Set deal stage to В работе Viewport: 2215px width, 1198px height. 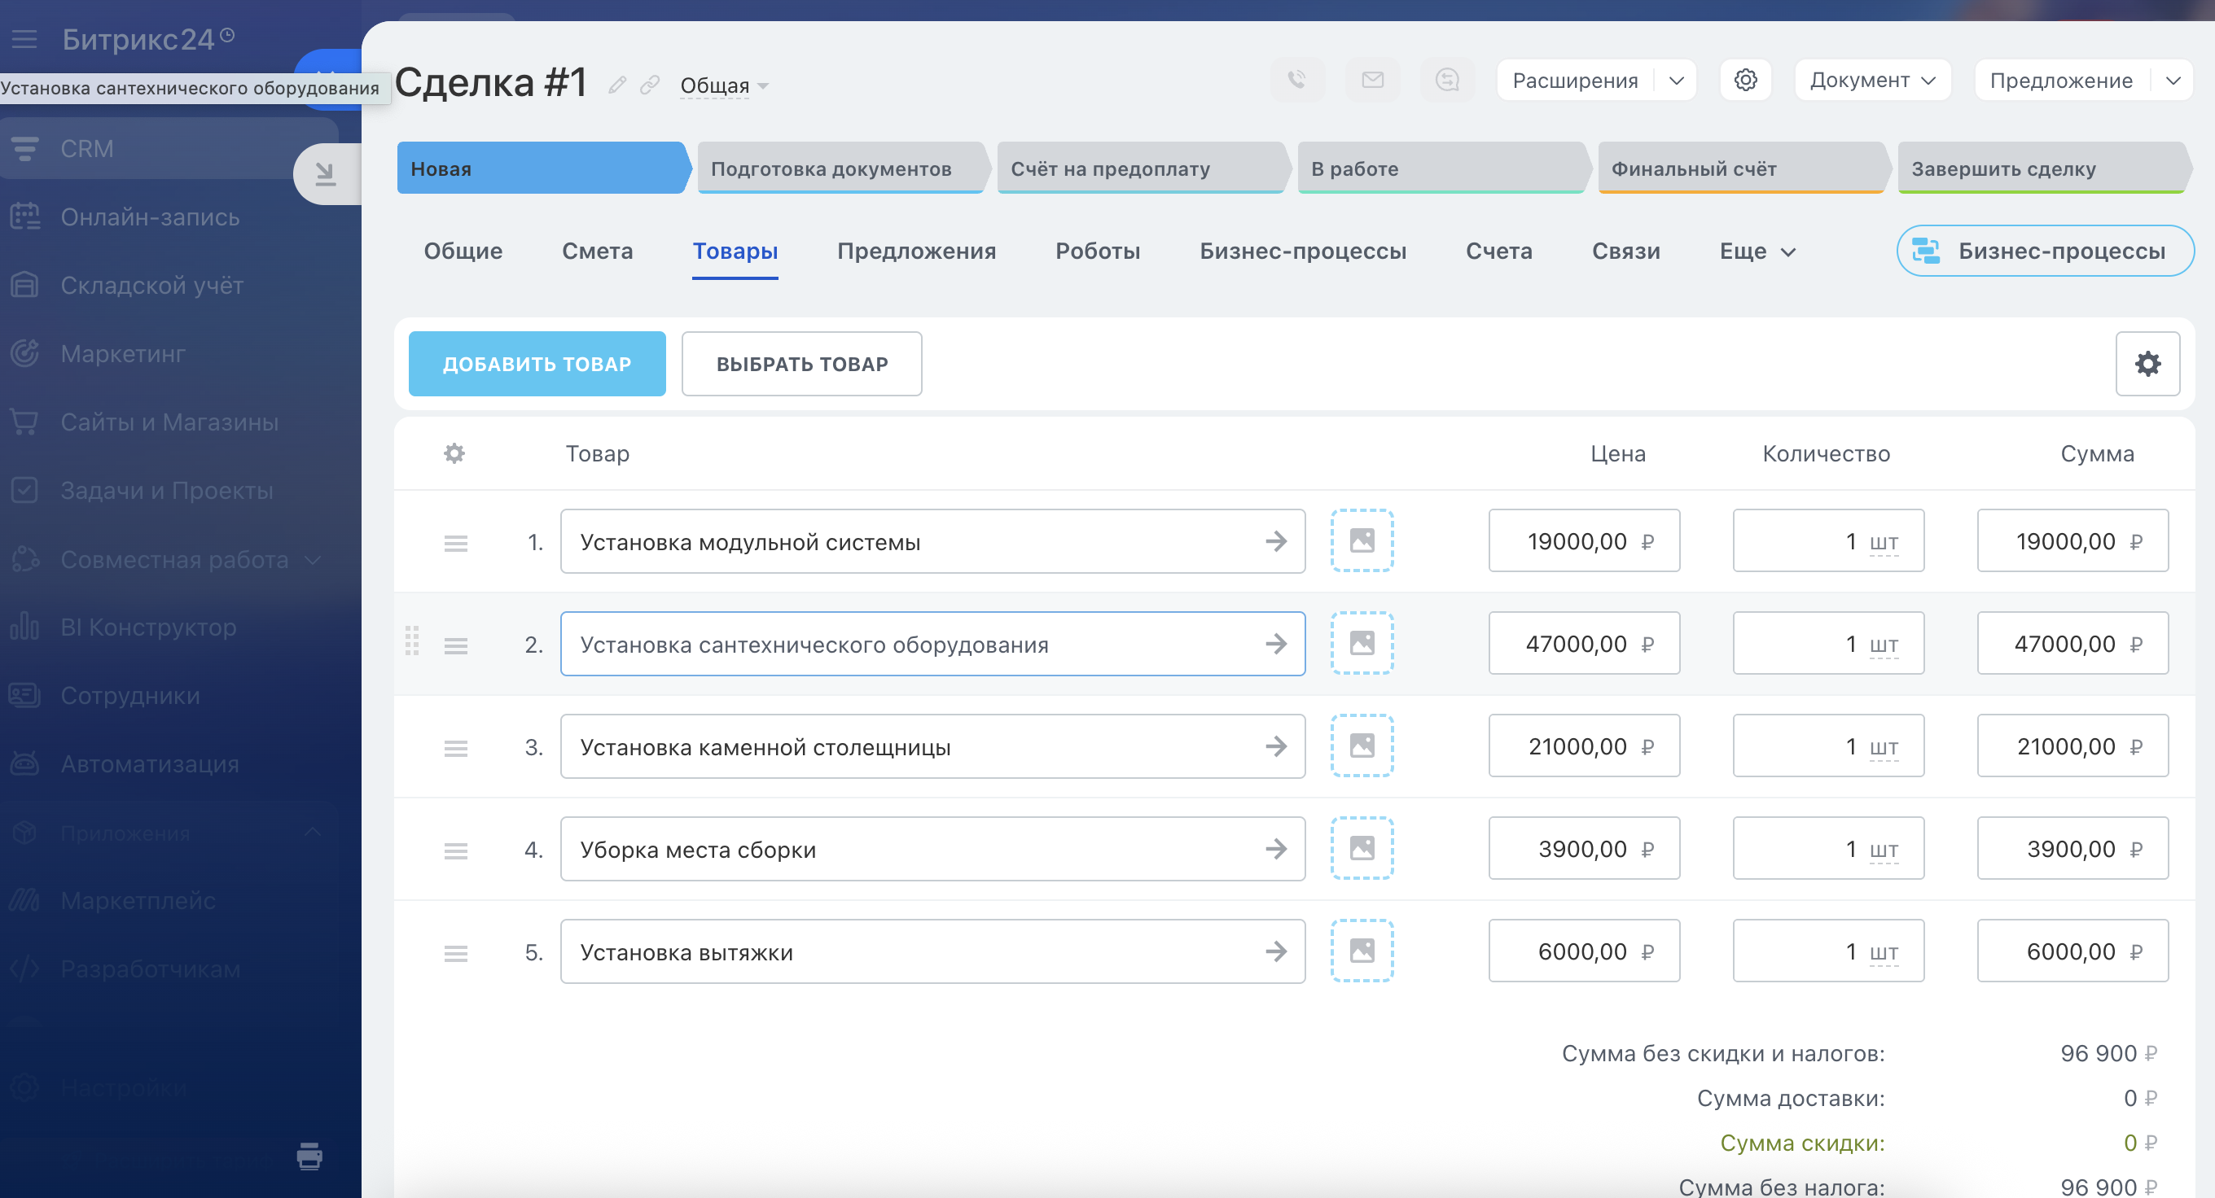[1440, 168]
